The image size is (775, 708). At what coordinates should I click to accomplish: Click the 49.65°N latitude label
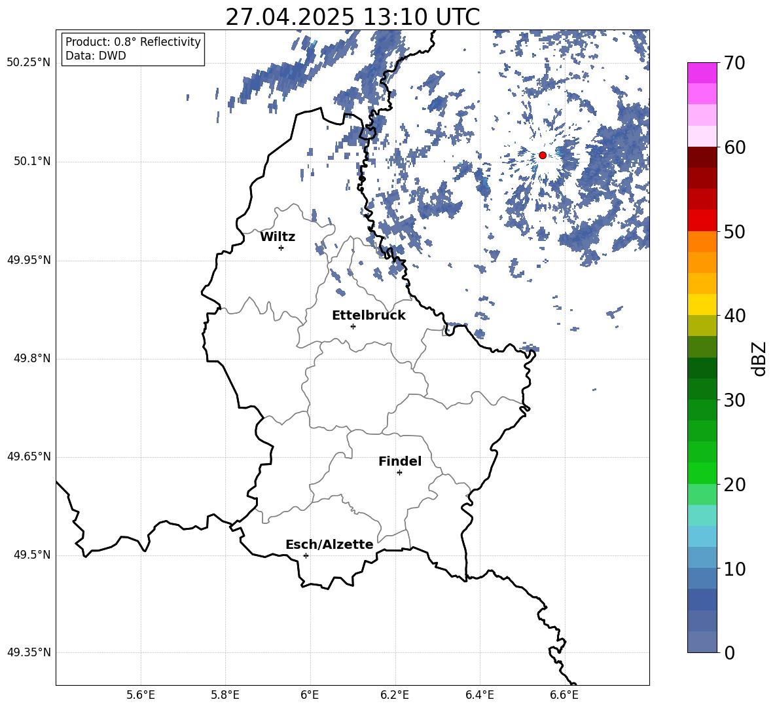click(29, 456)
